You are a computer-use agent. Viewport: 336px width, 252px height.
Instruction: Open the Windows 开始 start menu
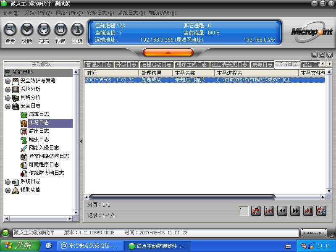tap(20, 245)
